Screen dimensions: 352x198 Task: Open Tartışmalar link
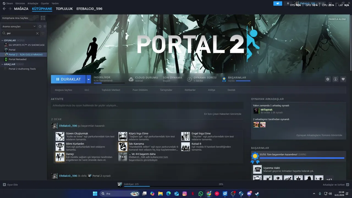click(166, 90)
